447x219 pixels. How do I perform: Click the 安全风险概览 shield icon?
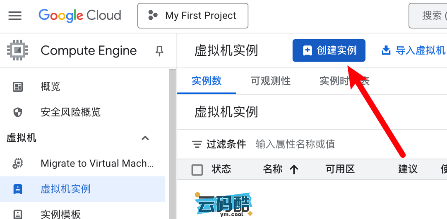pos(18,112)
